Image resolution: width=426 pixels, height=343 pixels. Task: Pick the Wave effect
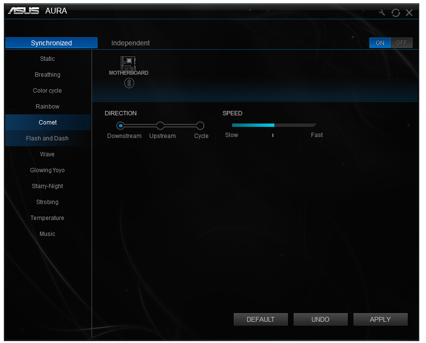tap(47, 154)
